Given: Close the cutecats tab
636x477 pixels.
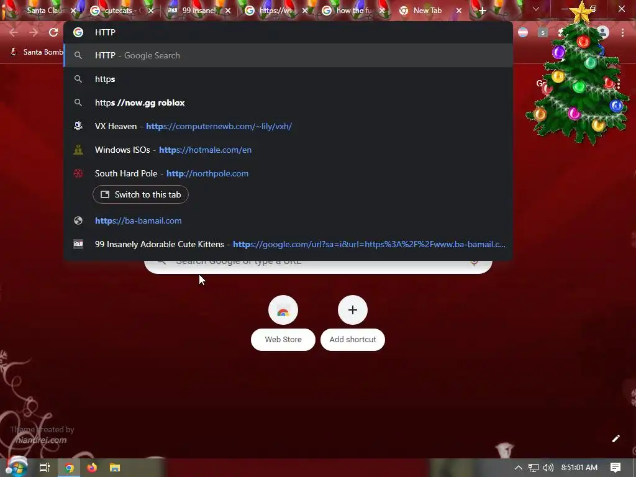Looking at the screenshot, I should [151, 11].
